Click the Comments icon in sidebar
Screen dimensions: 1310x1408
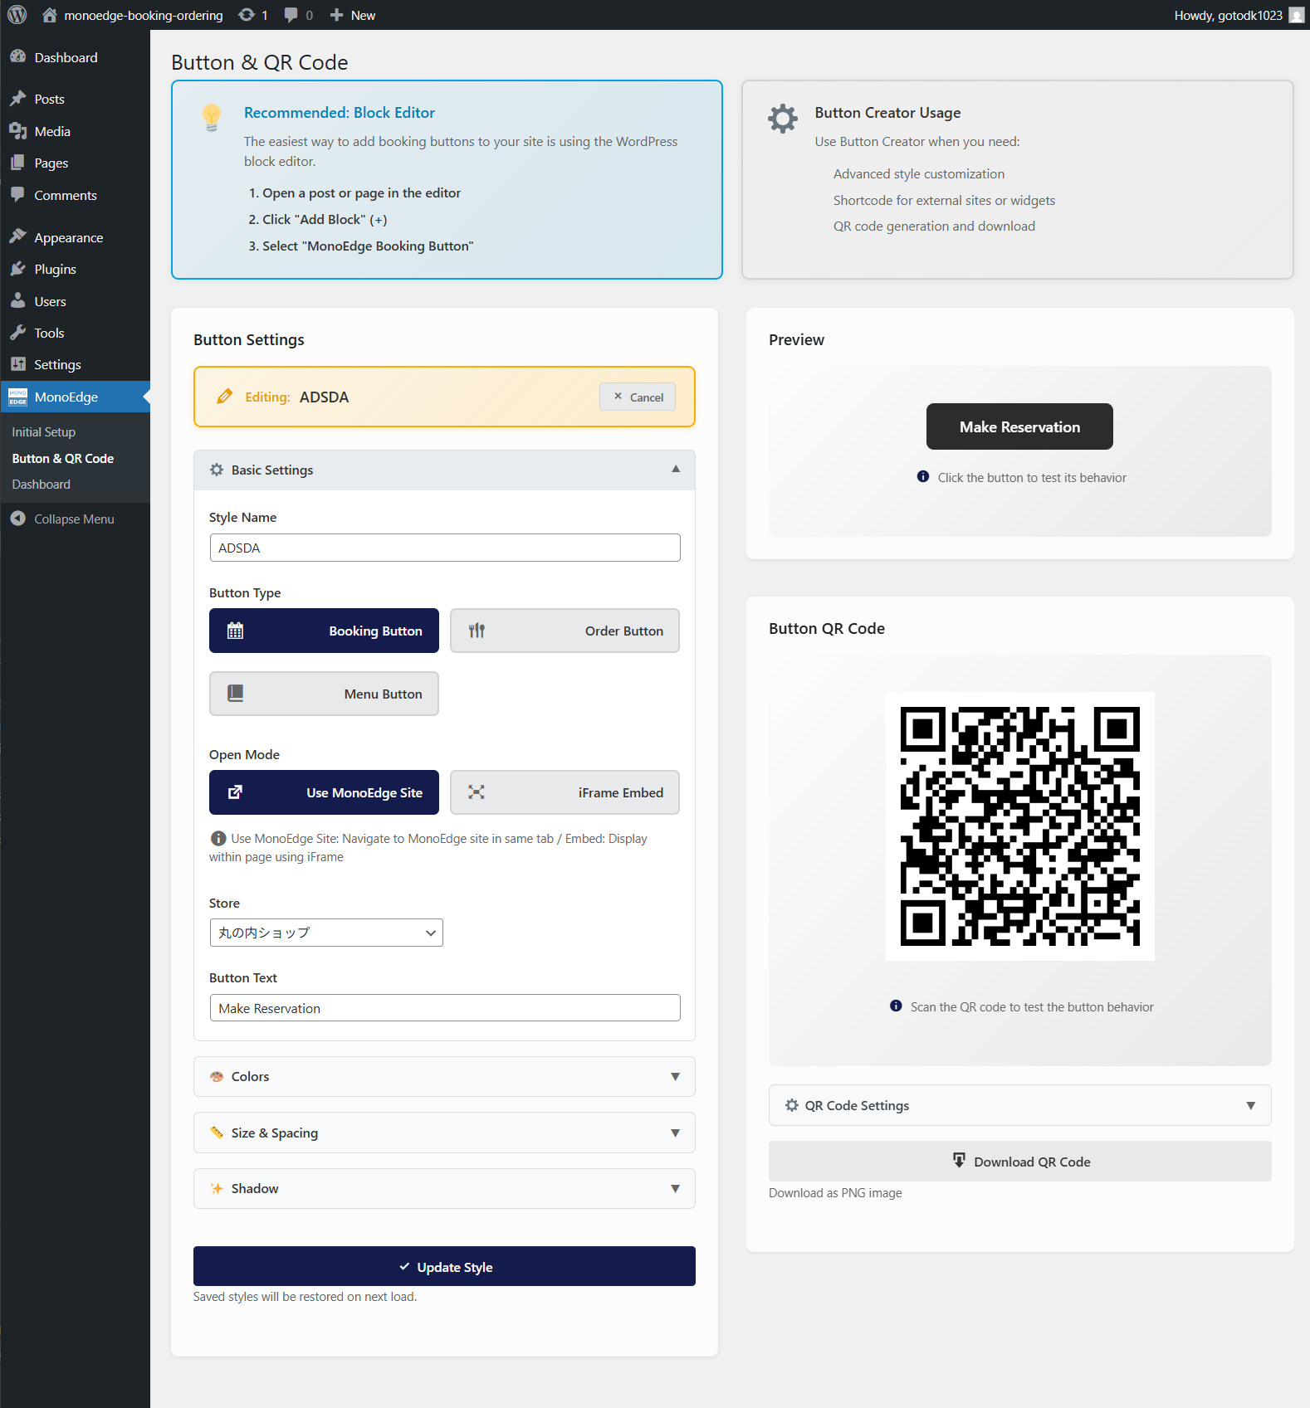tap(18, 195)
